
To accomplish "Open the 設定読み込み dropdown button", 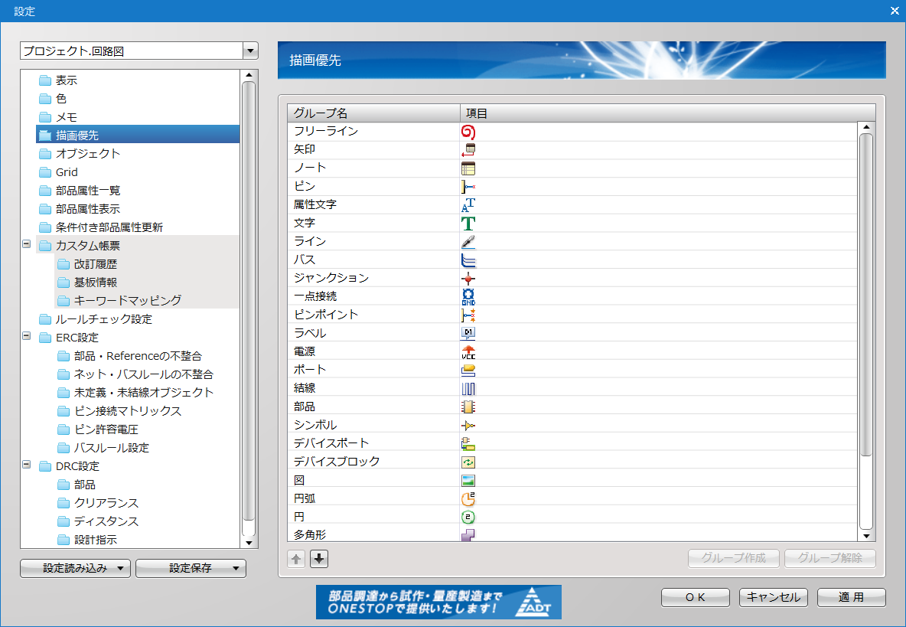I will coord(76,568).
